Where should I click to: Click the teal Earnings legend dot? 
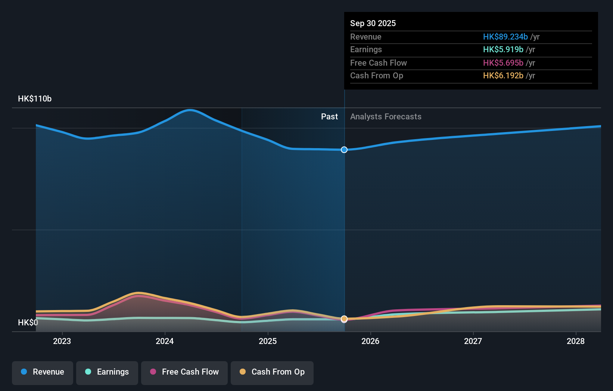[88, 372]
